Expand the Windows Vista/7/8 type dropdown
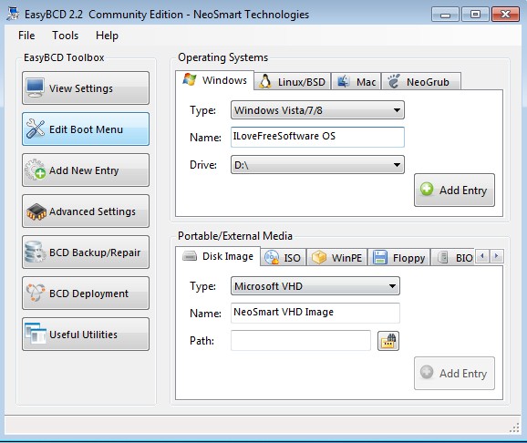 point(317,110)
